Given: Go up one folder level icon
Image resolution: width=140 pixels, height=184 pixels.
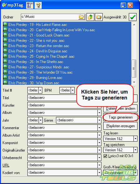Looking at the screenshot, I should [x=90, y=17].
